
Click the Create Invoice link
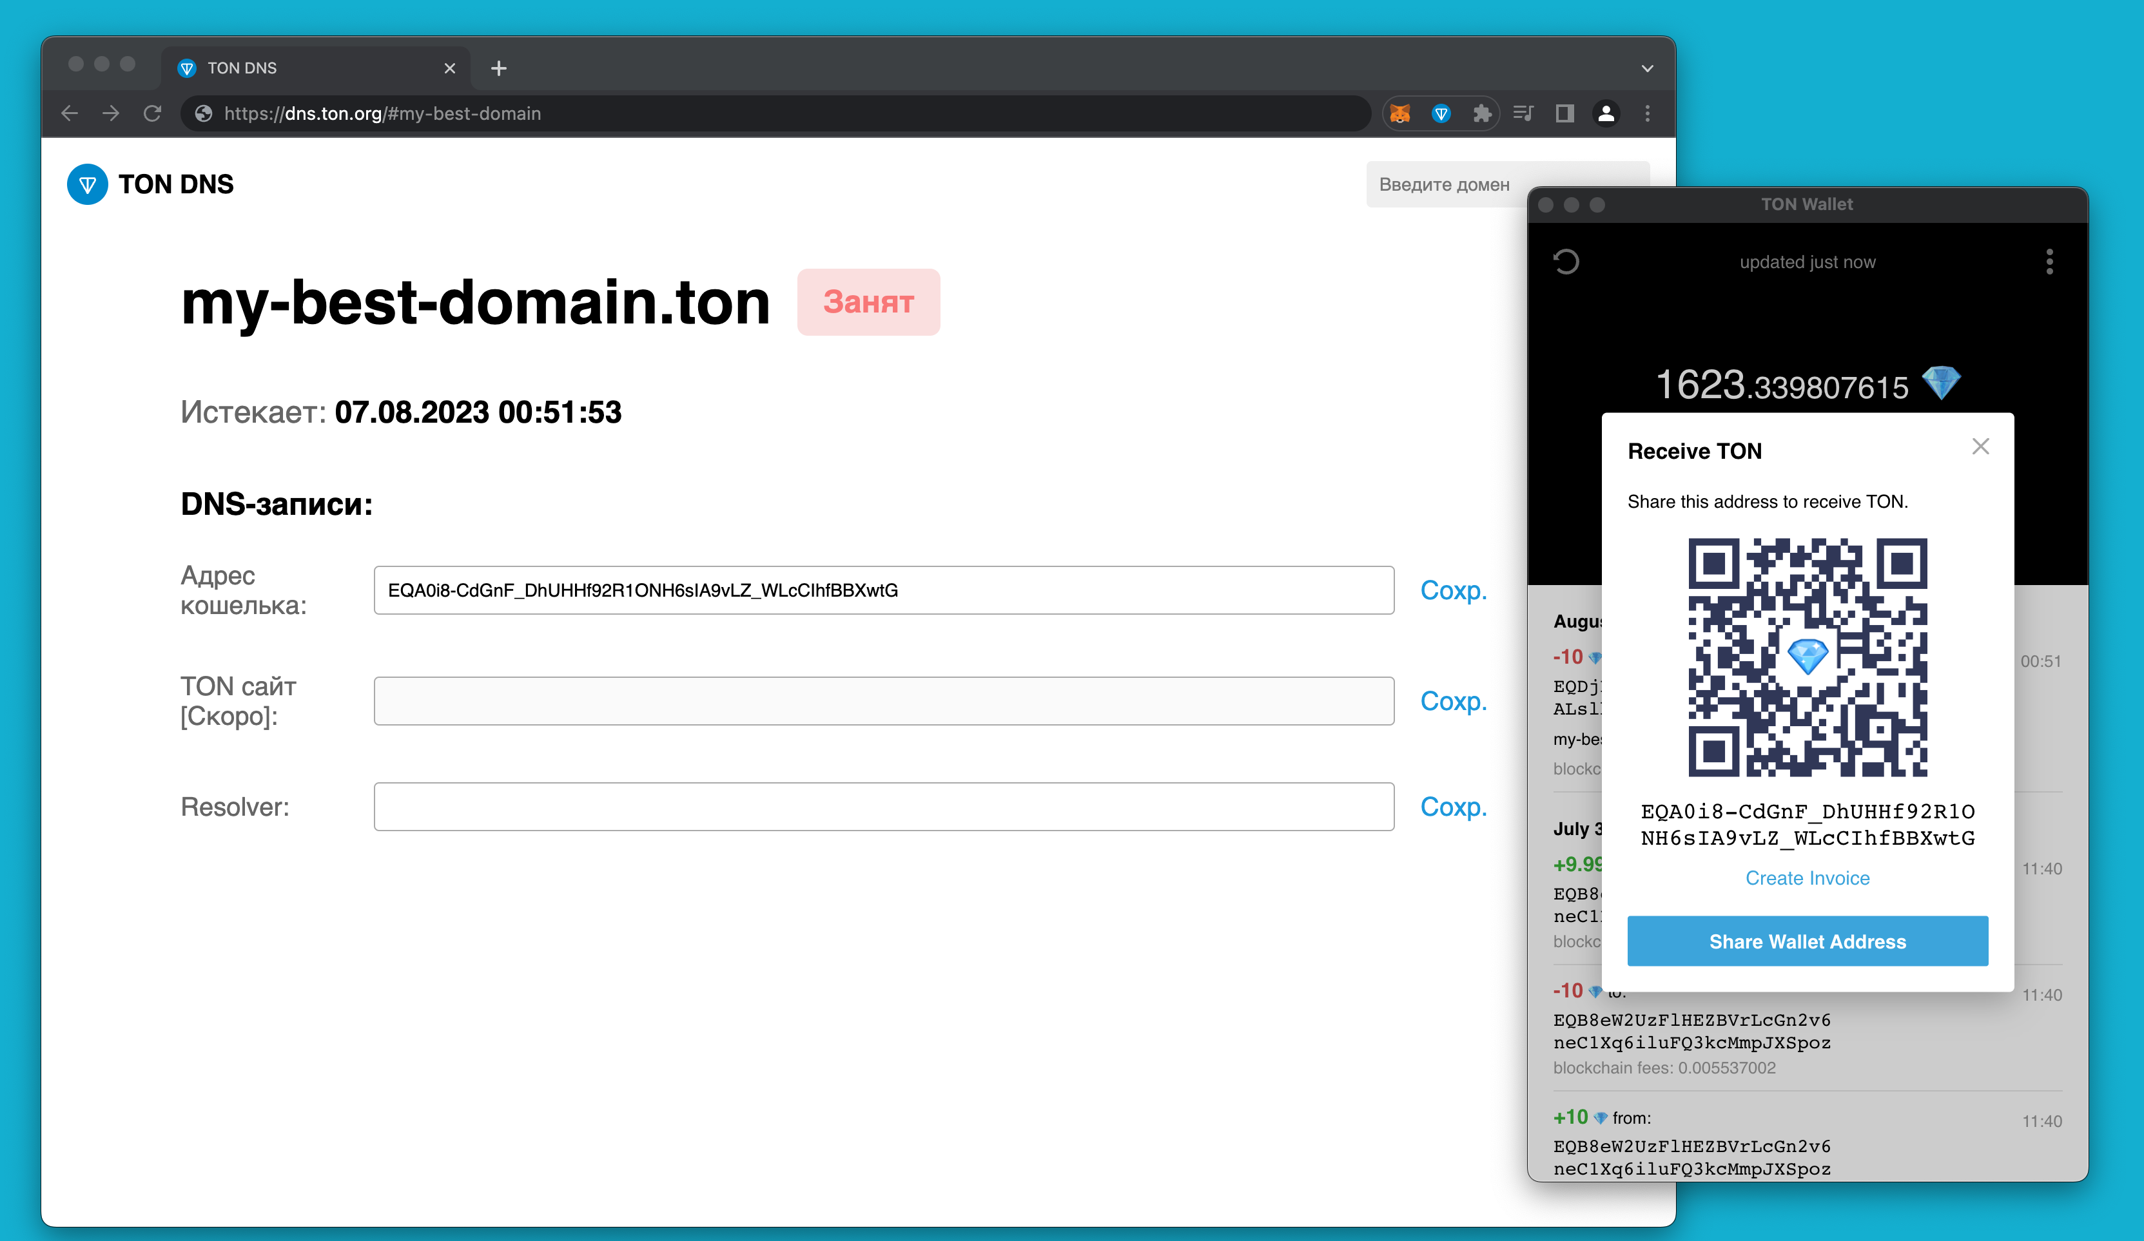pos(1807,878)
